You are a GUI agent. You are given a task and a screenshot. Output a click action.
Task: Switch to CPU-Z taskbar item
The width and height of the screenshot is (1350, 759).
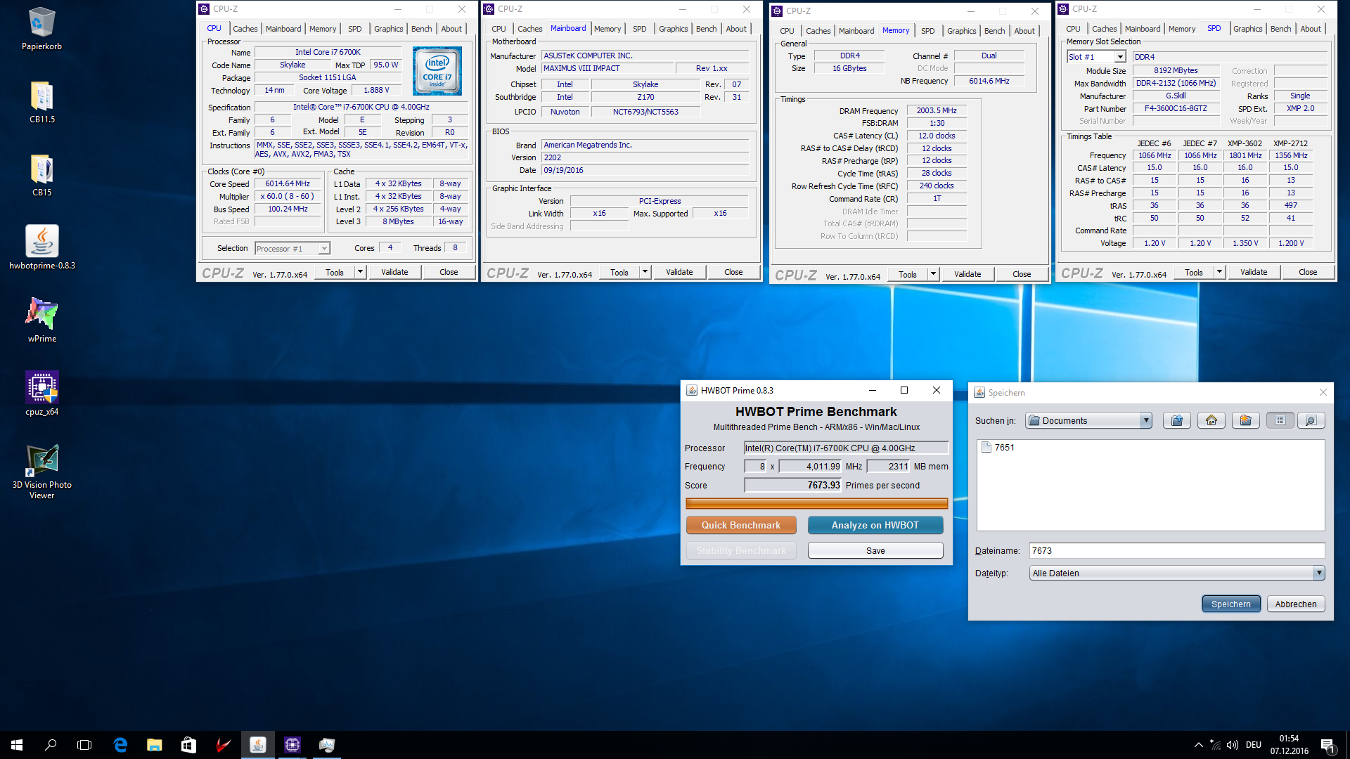292,745
